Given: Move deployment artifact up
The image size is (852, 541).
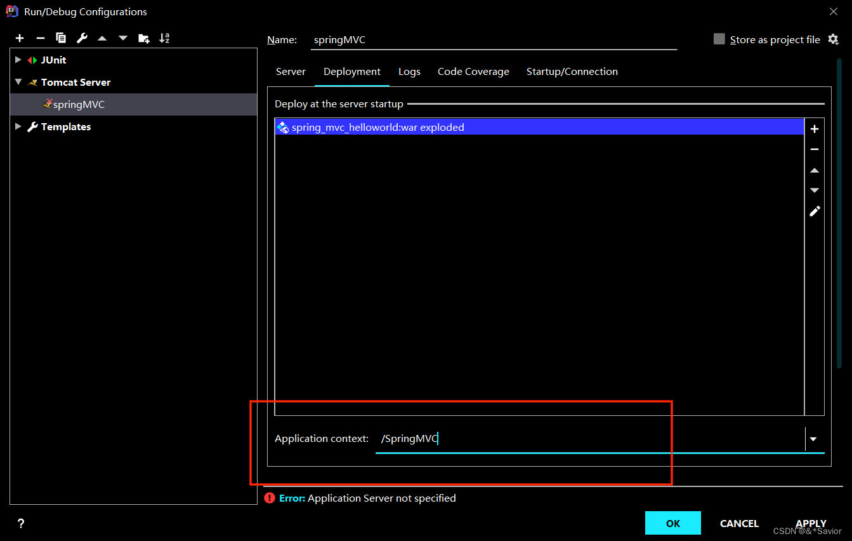Looking at the screenshot, I should click(x=815, y=170).
